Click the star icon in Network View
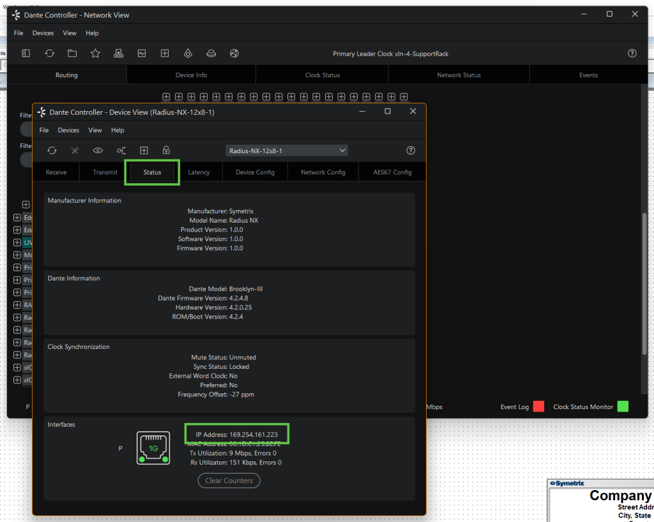The height and width of the screenshot is (522, 654). point(95,54)
